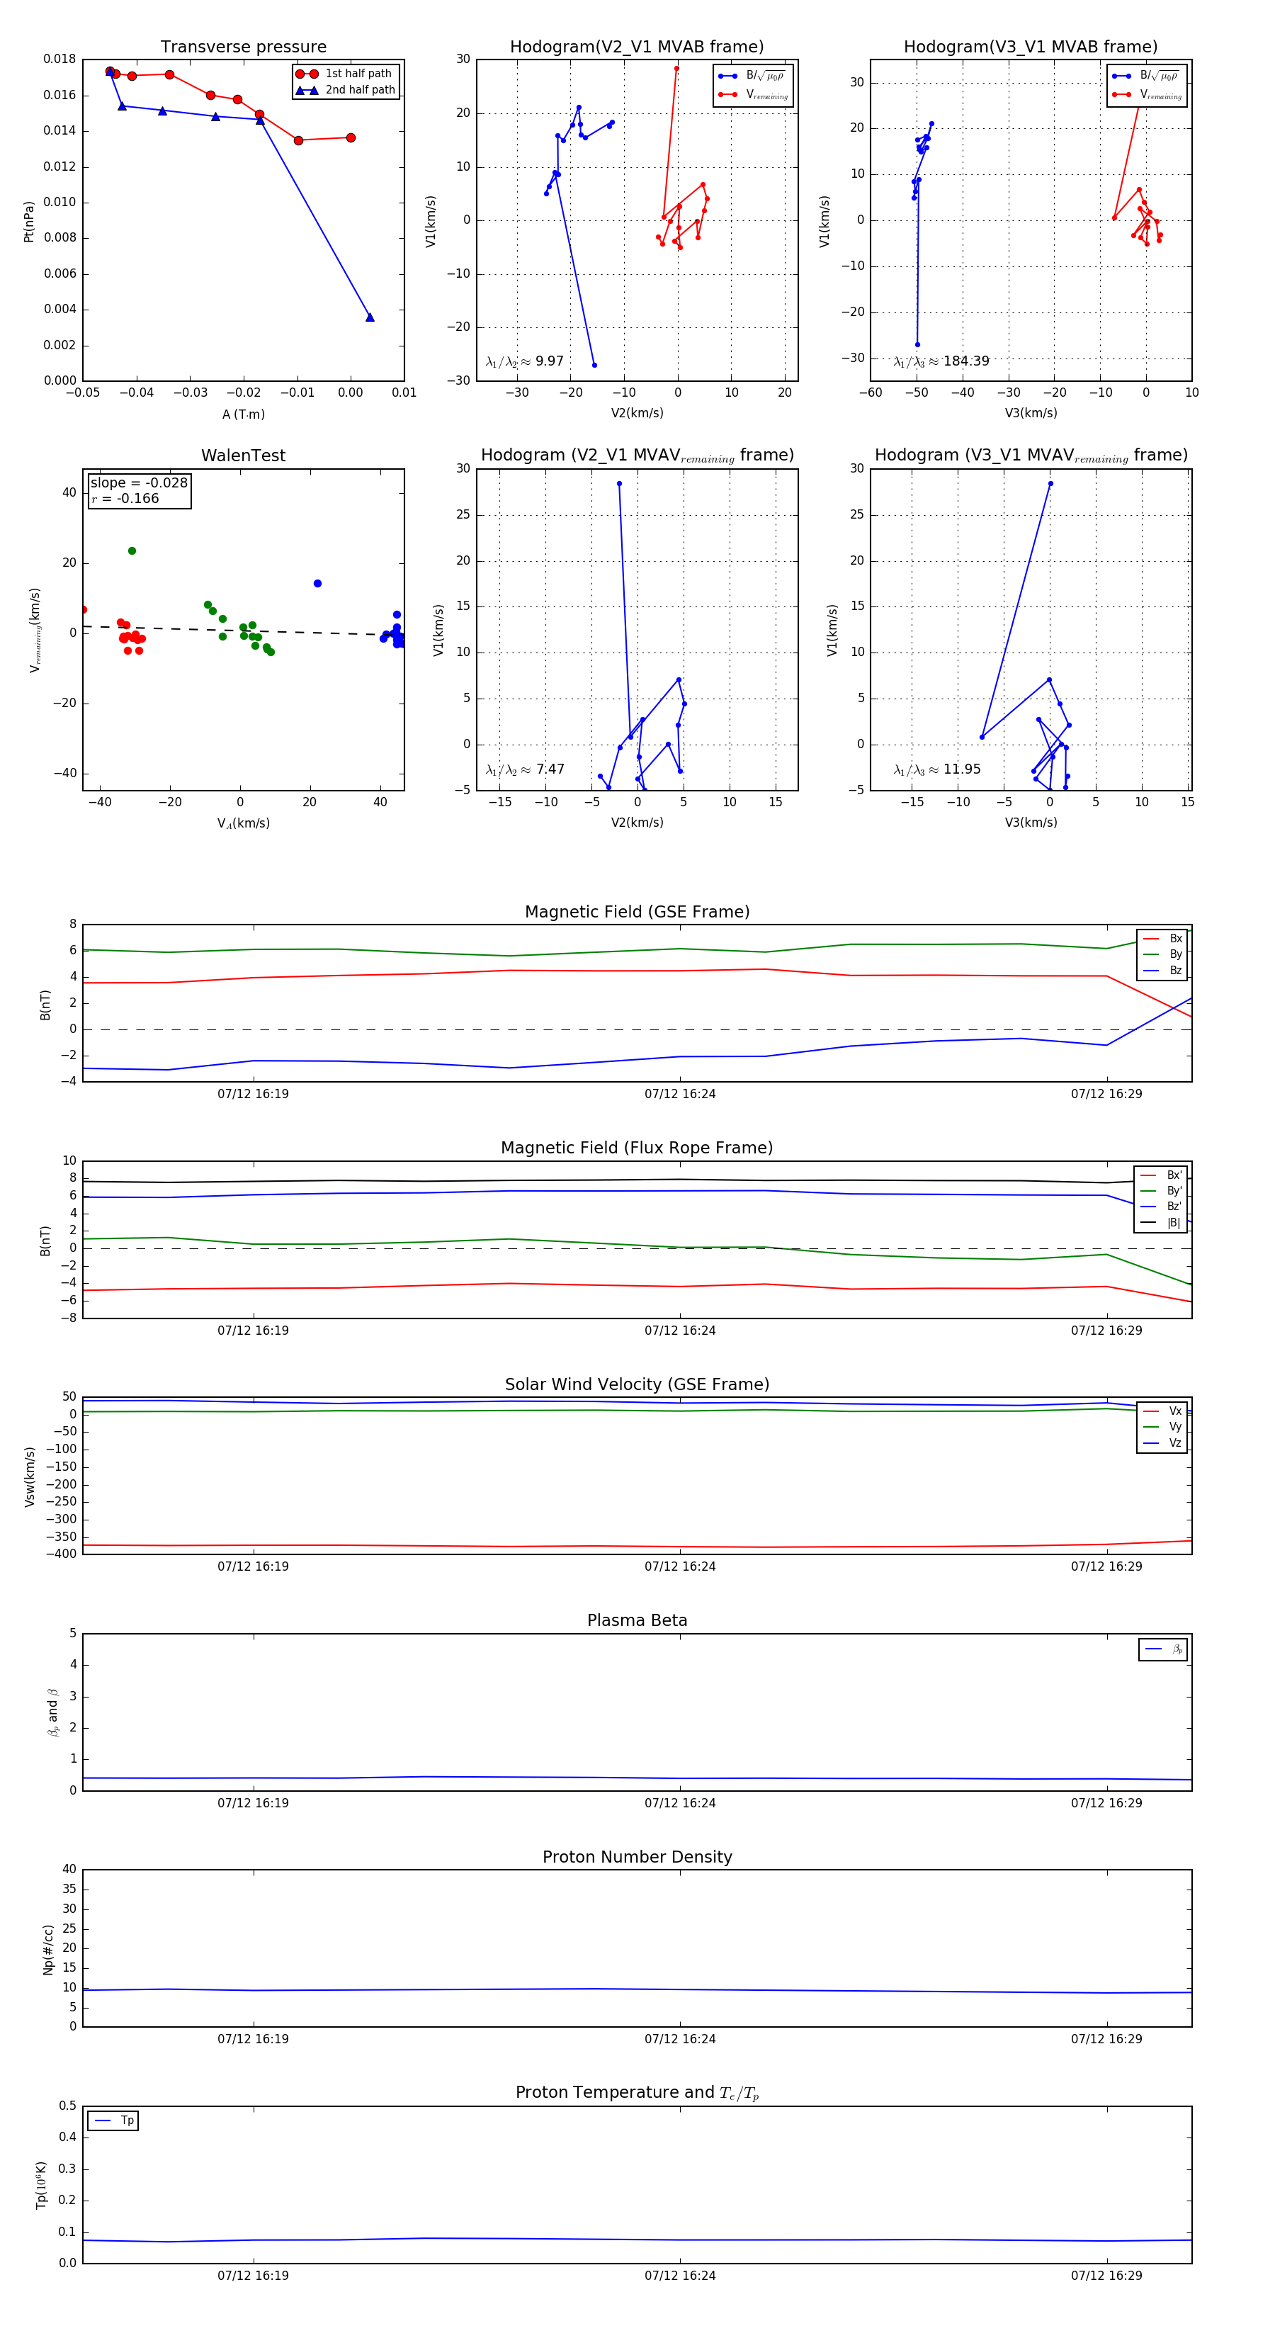Click the 'Magnetic Field (GSE Frame)' title

click(x=637, y=912)
